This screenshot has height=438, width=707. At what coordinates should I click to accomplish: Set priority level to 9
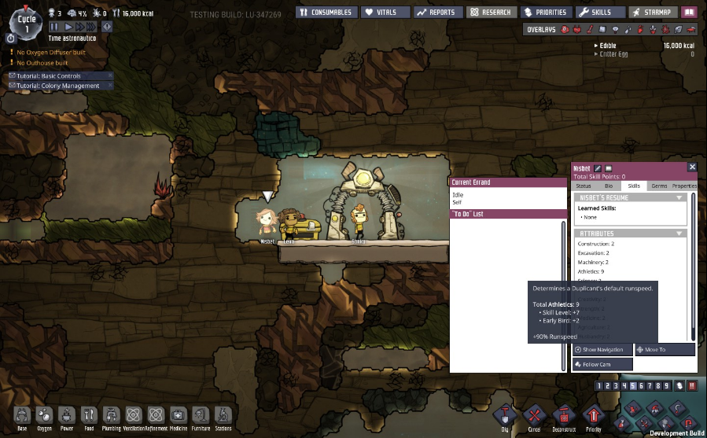coord(666,385)
